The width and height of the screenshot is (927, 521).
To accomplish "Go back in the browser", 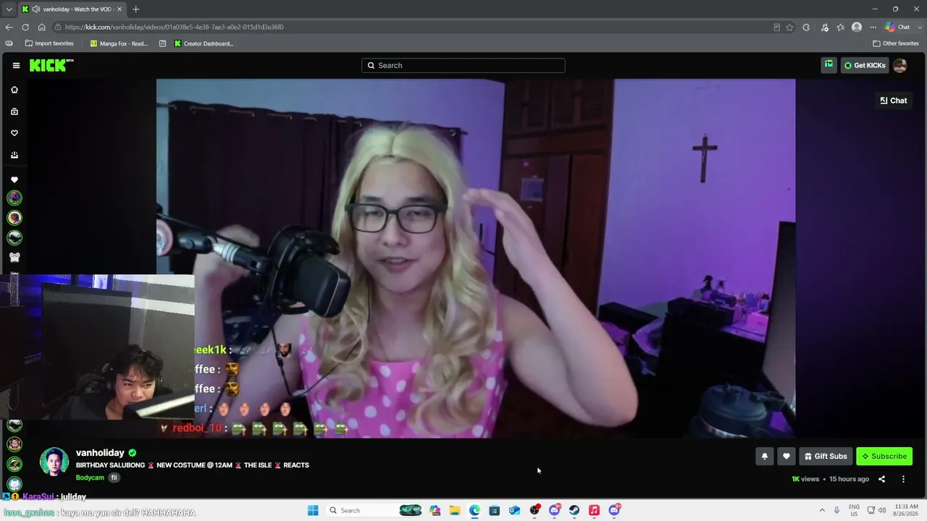I will point(9,27).
